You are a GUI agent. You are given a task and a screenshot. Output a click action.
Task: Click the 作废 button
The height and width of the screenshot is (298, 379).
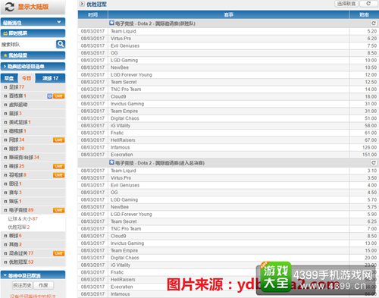click(x=43, y=285)
